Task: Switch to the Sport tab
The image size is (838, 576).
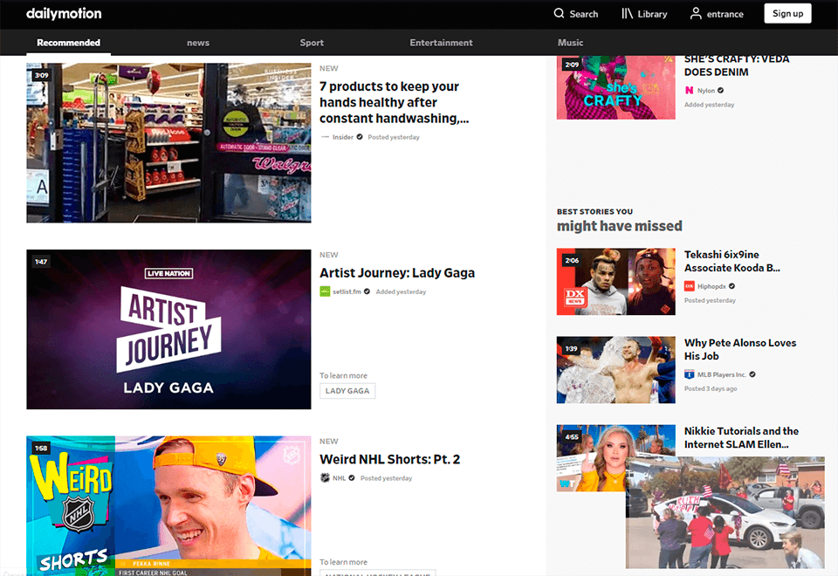Action: 312,42
